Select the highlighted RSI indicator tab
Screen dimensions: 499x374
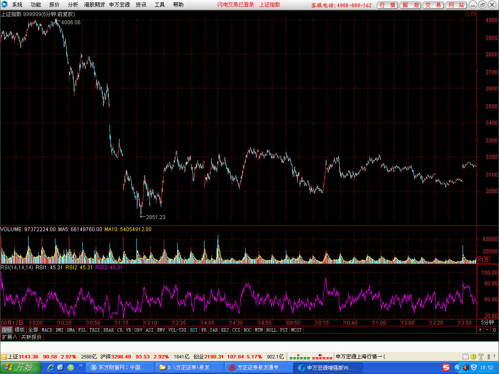pyautogui.click(x=194, y=330)
